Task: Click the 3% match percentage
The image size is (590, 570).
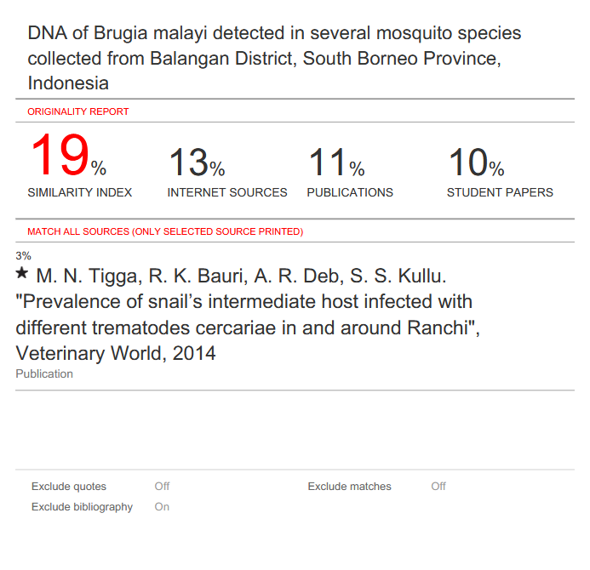Action: tap(23, 256)
